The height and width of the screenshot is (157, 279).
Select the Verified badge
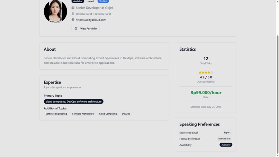click(103, 1)
